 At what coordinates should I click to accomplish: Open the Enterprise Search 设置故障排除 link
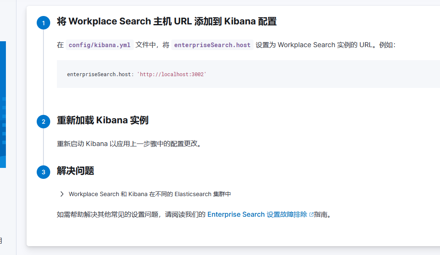pos(257,215)
